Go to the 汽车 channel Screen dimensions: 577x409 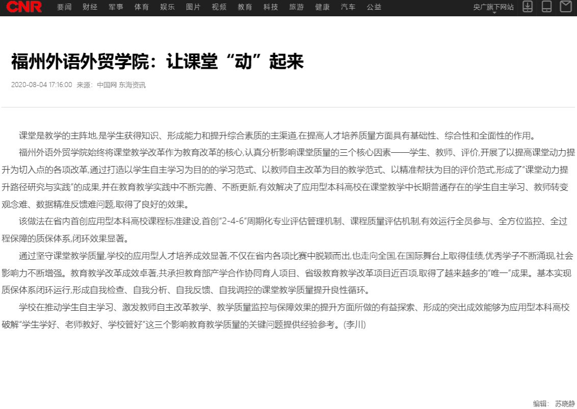point(348,7)
